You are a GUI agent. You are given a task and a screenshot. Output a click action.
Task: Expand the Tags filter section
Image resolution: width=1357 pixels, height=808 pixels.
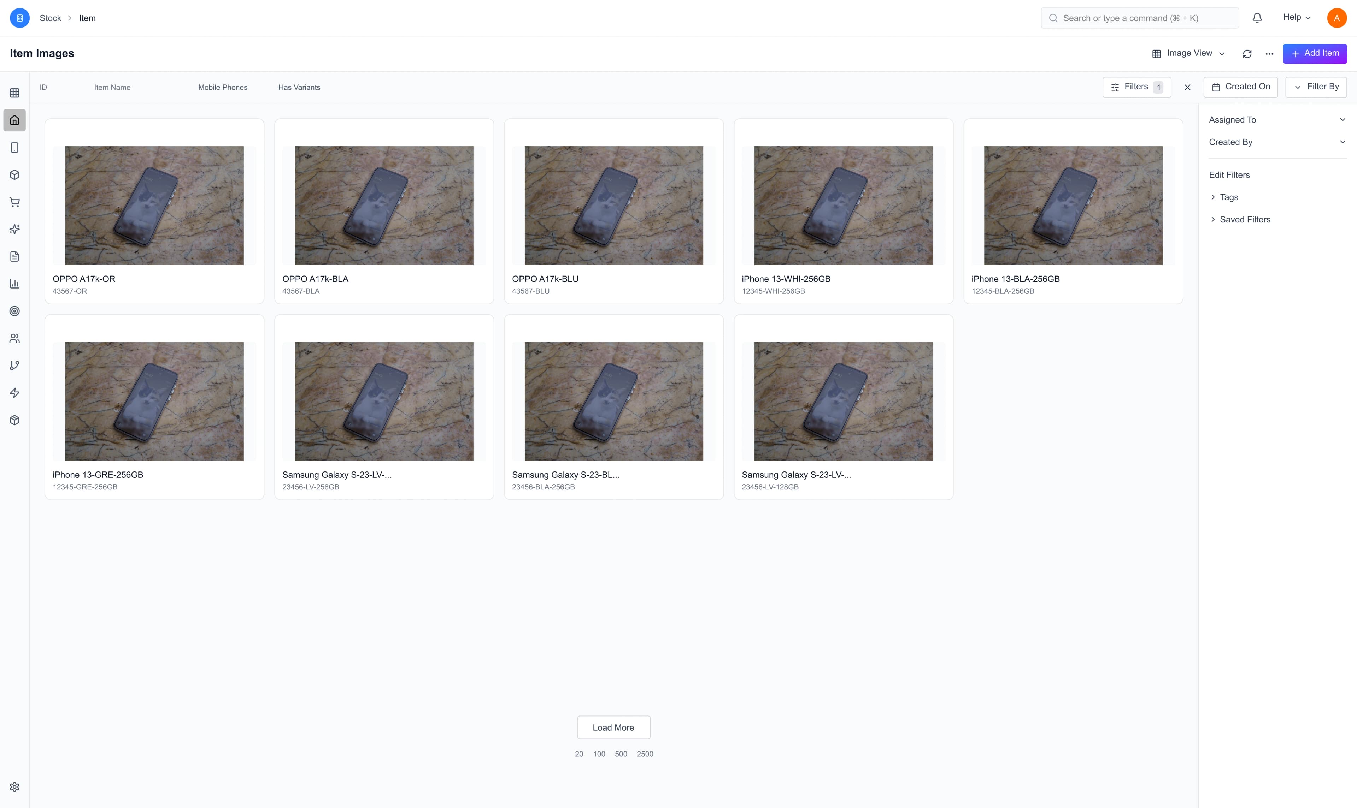point(1229,197)
